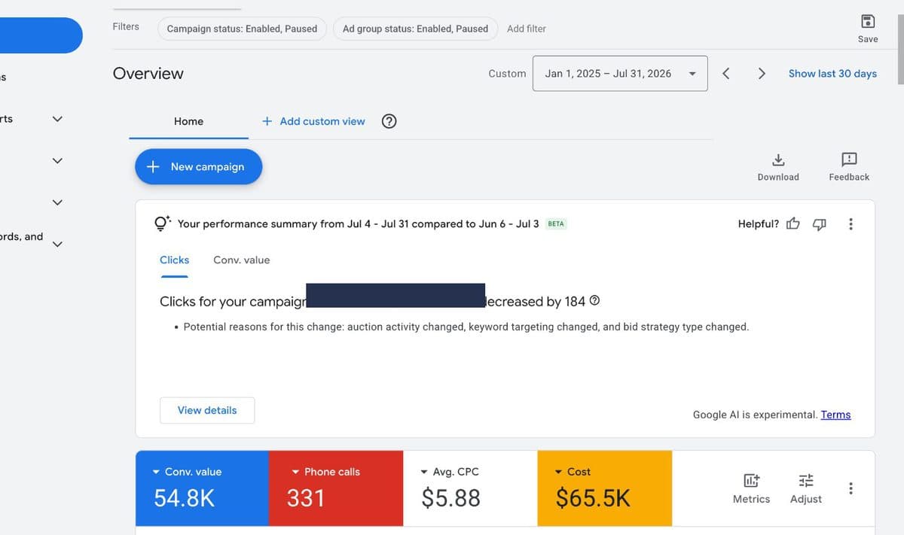Click Add filter
The image size is (904, 535).
(x=527, y=29)
